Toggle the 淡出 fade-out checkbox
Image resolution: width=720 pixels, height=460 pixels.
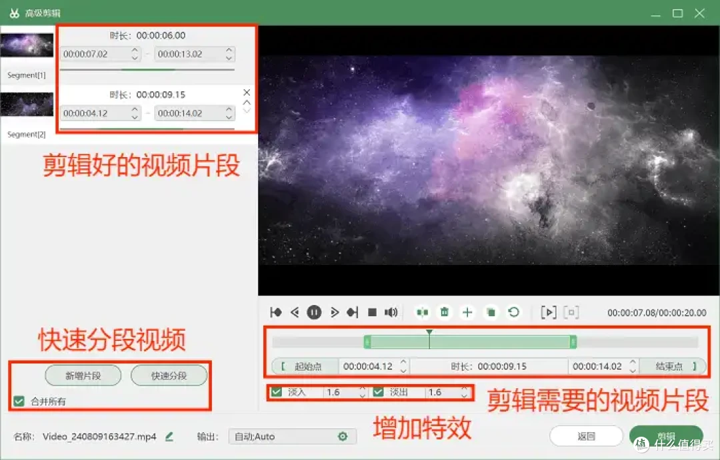pyautogui.click(x=379, y=392)
